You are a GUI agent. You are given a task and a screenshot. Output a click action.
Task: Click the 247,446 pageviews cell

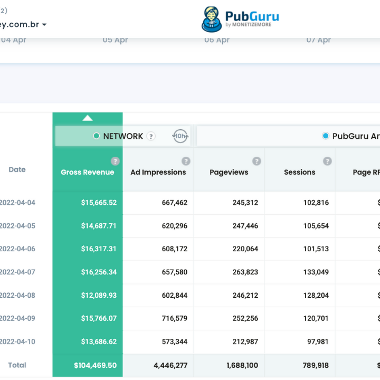pyautogui.click(x=245, y=226)
